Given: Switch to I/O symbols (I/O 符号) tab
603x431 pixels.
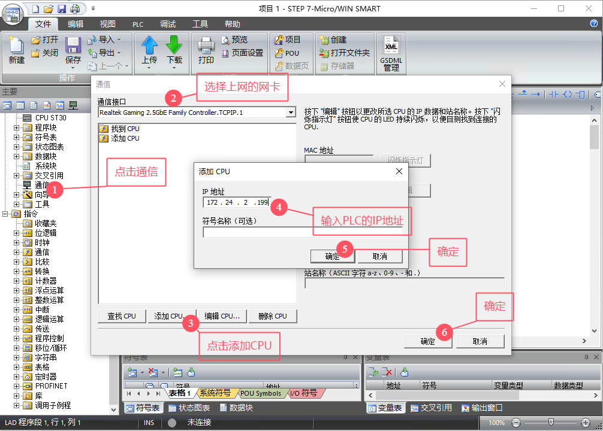Looking at the screenshot, I should (x=304, y=393).
